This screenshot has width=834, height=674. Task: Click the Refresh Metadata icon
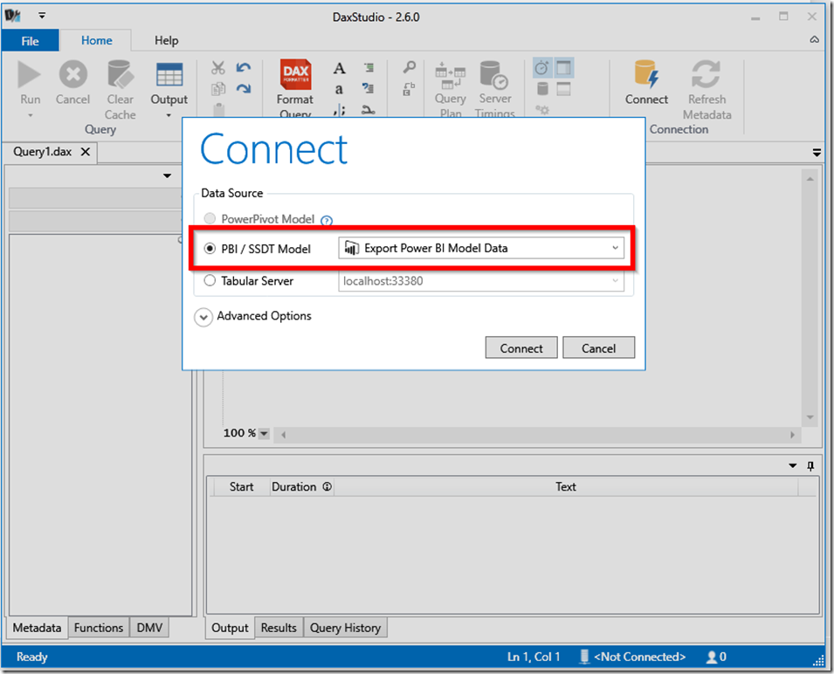pos(706,74)
